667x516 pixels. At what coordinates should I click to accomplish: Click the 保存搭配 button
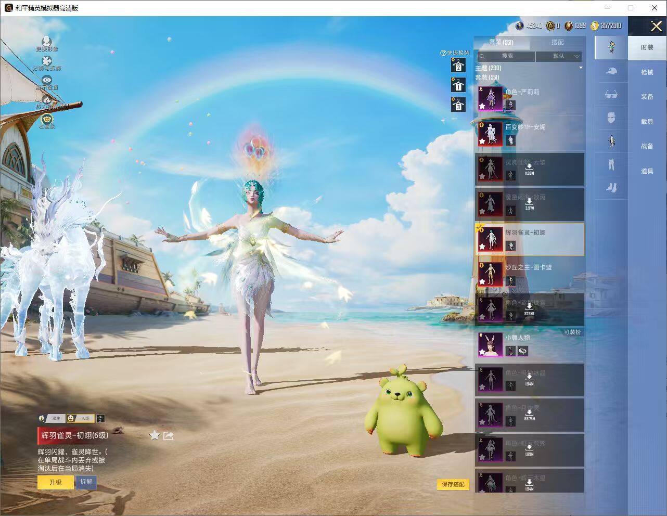453,484
